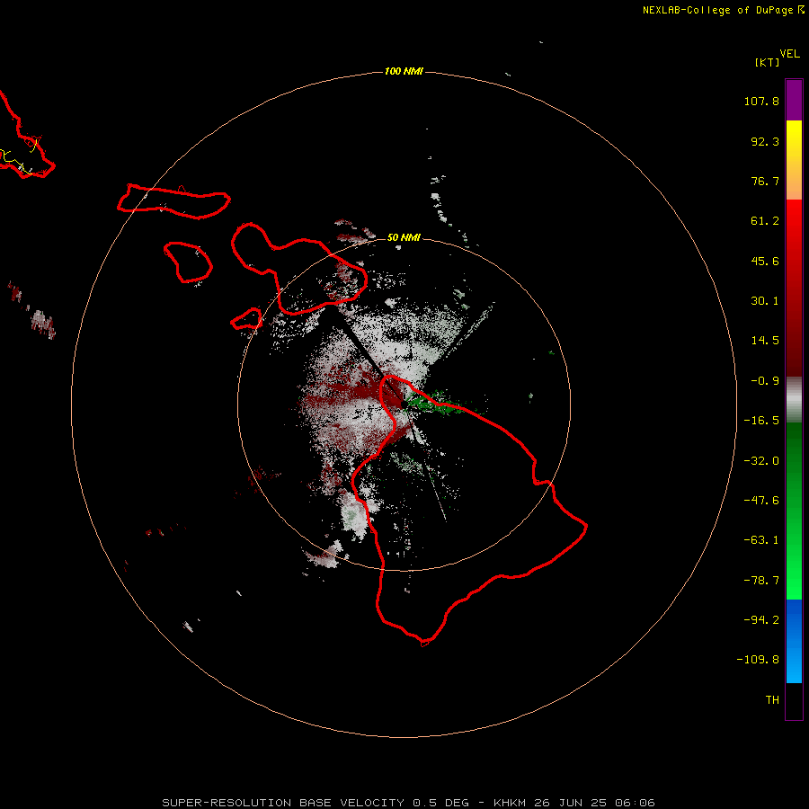Select the 107.8 legend value

(x=761, y=101)
